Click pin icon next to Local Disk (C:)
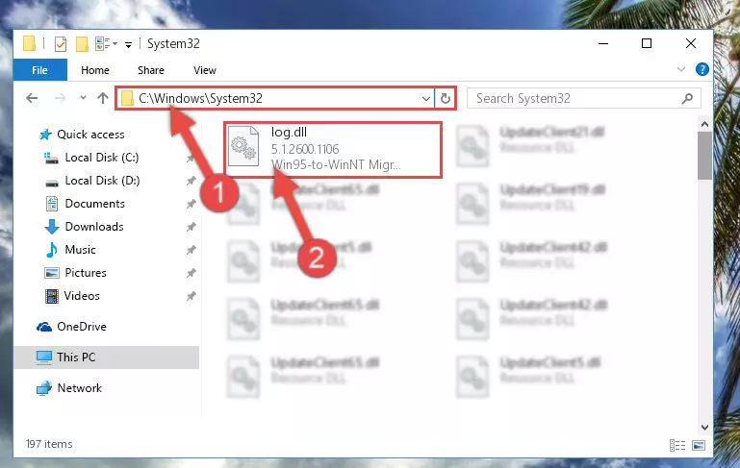The image size is (740, 468). point(191,159)
